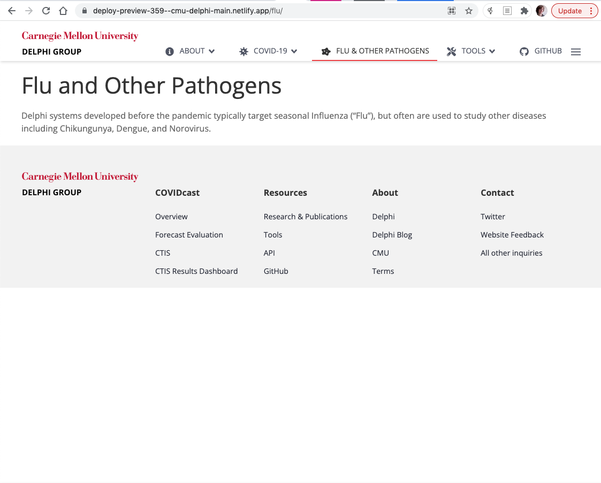The image size is (601, 483).
Task: Expand the TOOLS dropdown chevron
Action: coord(492,51)
